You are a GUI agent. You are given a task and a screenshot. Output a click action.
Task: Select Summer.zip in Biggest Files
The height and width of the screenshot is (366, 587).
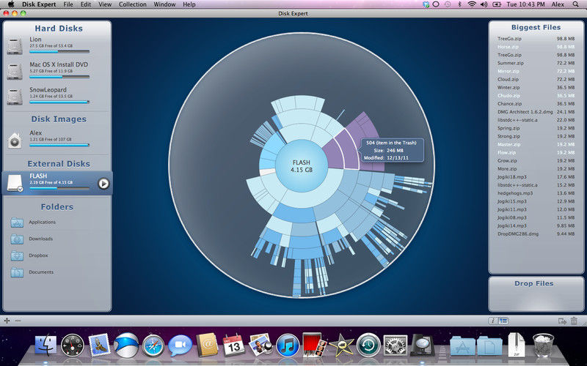coord(536,63)
